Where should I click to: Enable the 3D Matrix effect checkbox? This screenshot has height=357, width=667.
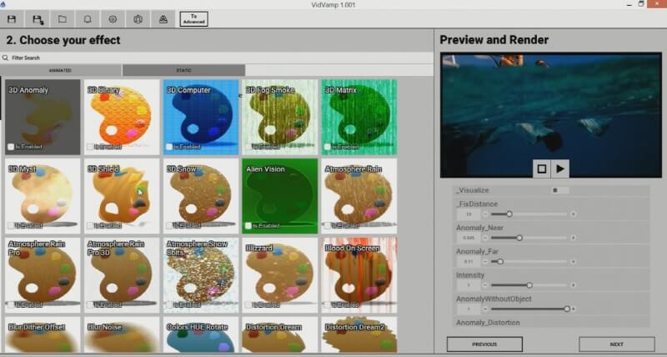click(x=328, y=147)
